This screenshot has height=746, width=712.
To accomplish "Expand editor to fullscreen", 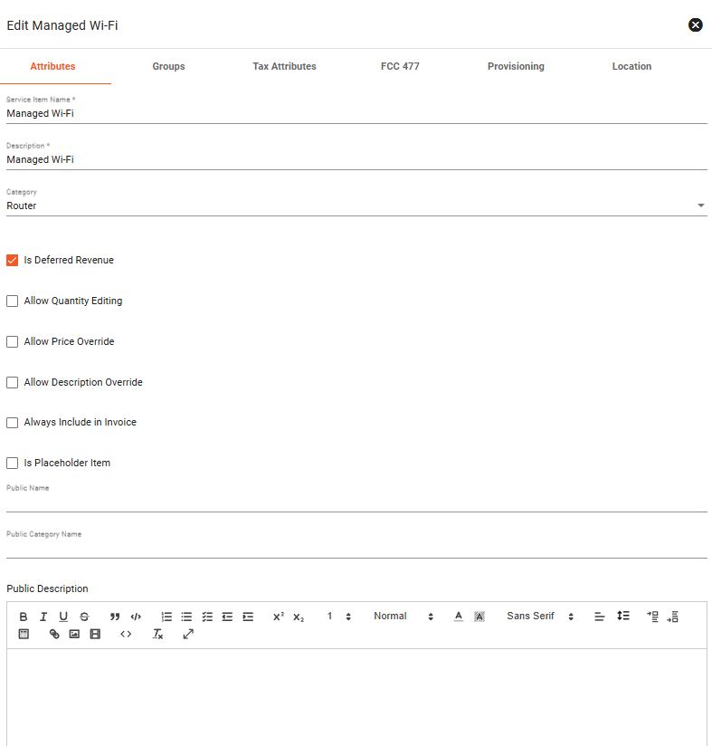I will [188, 634].
